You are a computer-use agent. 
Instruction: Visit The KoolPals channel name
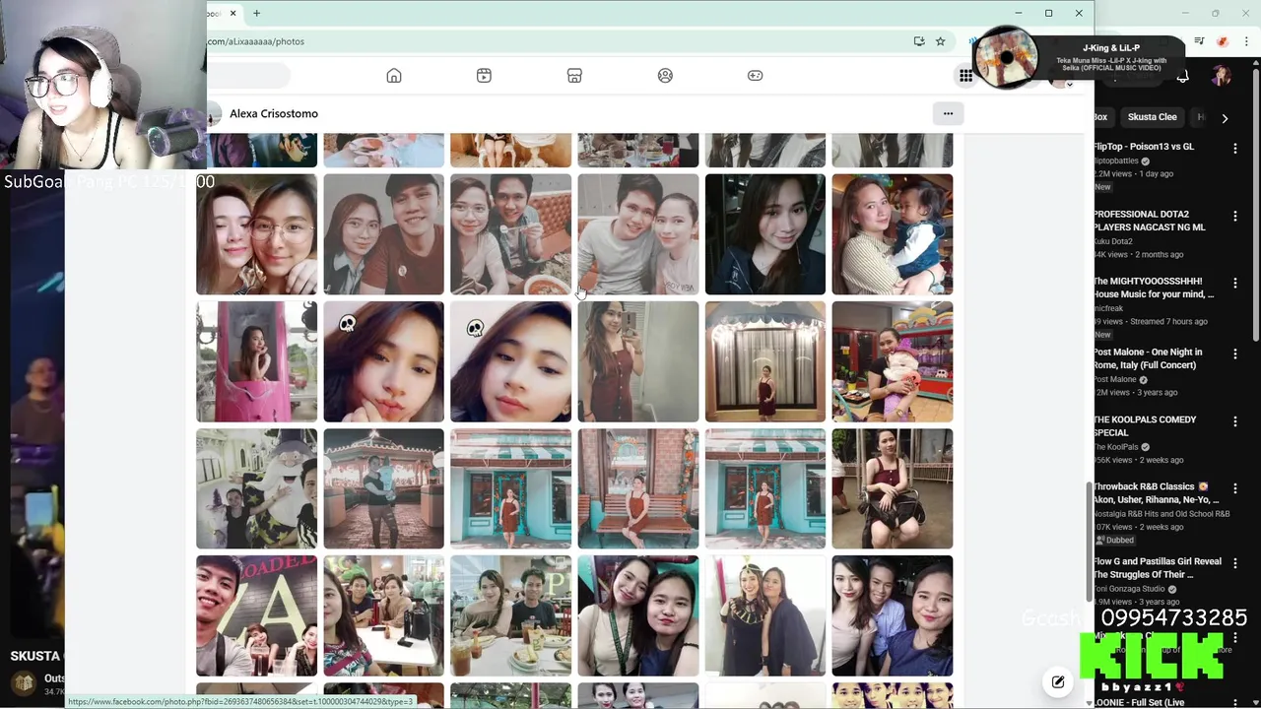(x=1115, y=447)
